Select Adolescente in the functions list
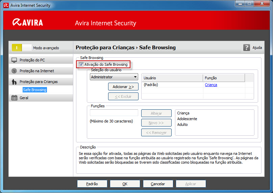Screen dimensions: 273x193 pyautogui.click(x=187, y=119)
